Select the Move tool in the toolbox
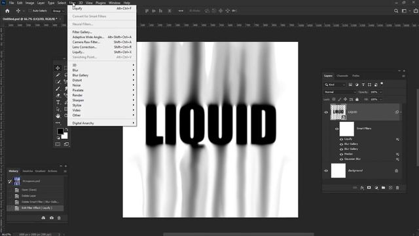Image resolution: width=419 pixels, height=236 pixels. [58, 68]
